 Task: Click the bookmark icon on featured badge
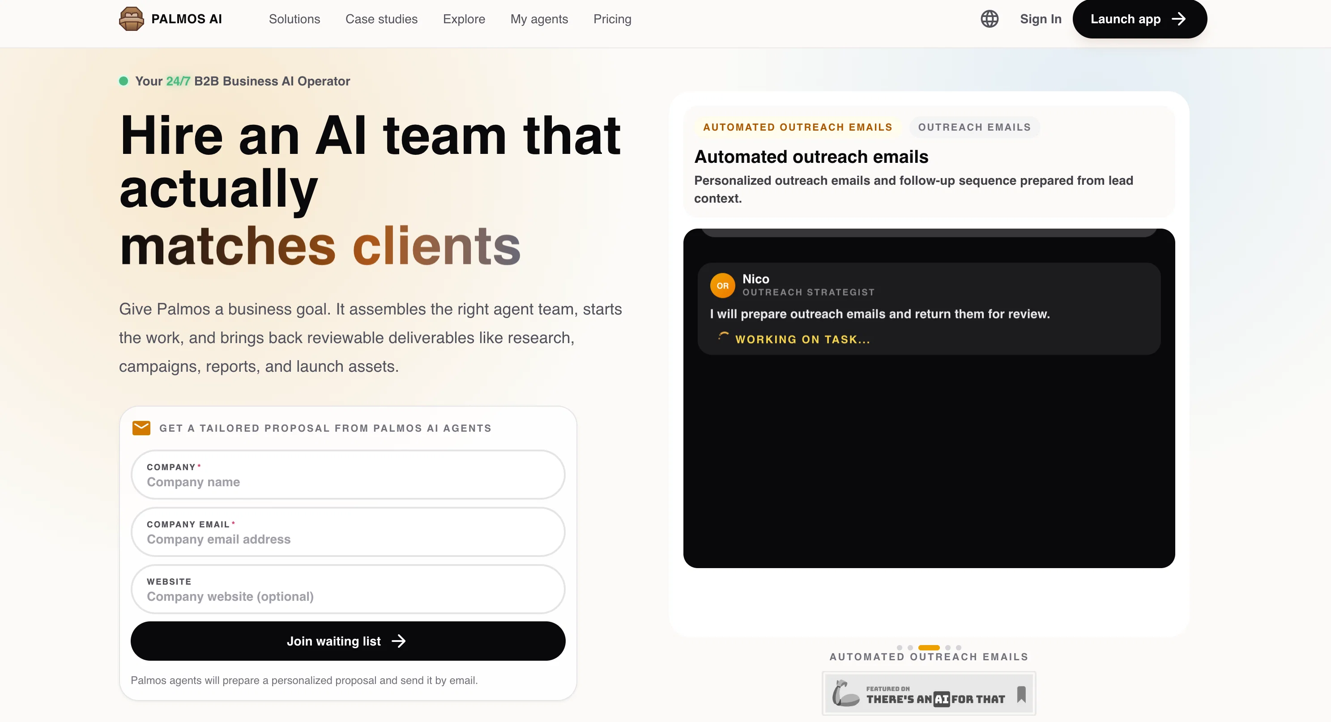tap(1021, 694)
